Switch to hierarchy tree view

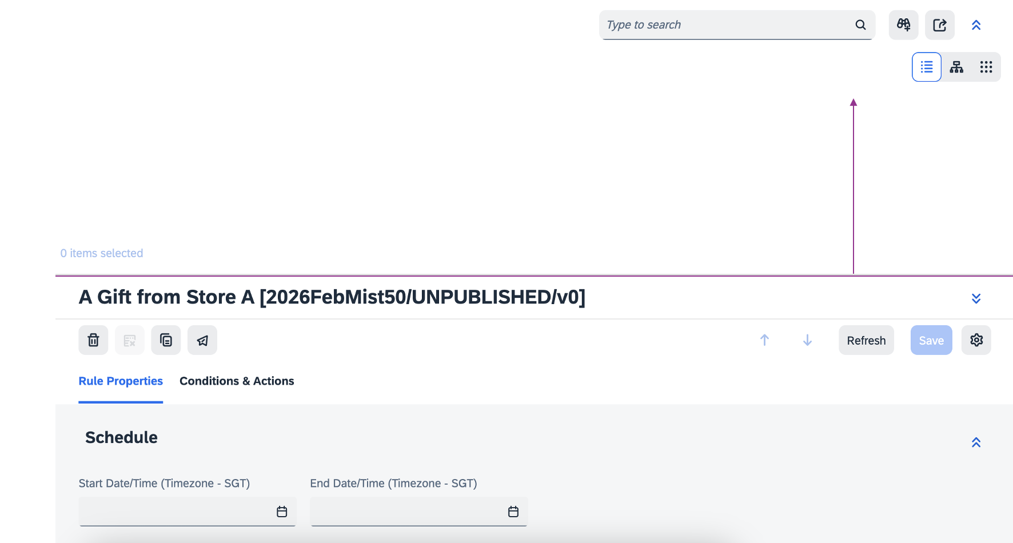(x=956, y=67)
